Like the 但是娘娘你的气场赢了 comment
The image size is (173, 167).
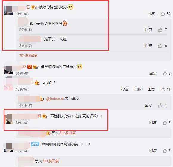(x=165, y=73)
